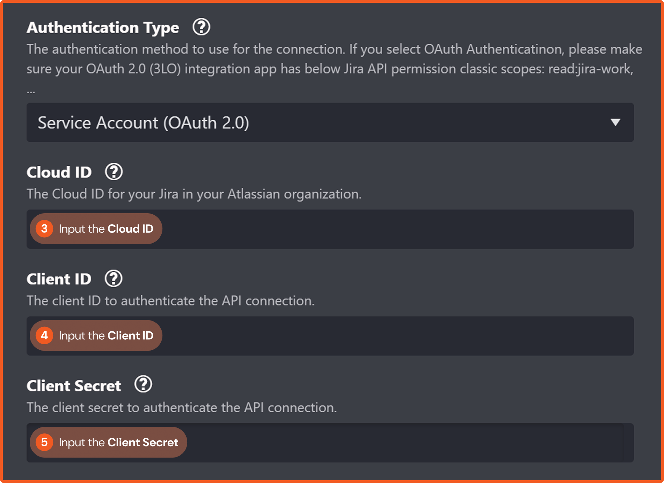The height and width of the screenshot is (483, 664).
Task: Click the Client Secret heading label
Action: click(74, 386)
